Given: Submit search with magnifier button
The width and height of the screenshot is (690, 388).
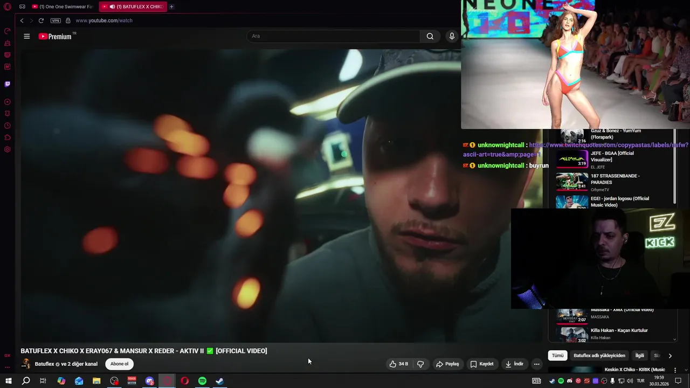Looking at the screenshot, I should 430,36.
